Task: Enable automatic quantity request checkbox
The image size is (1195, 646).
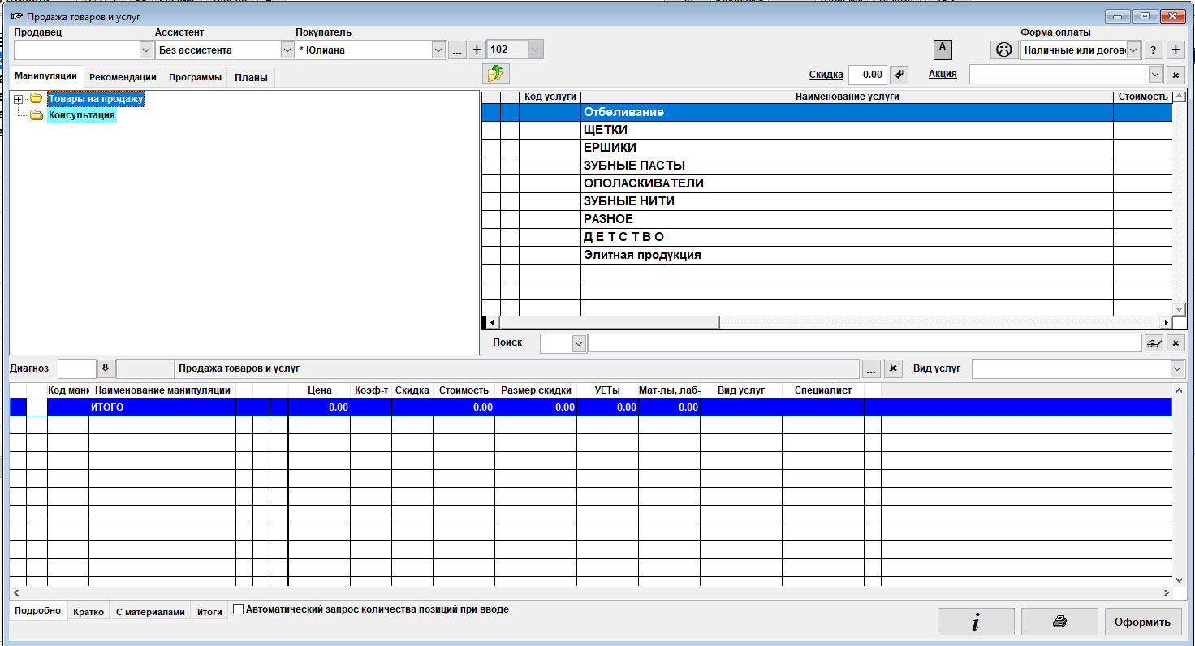Action: click(x=239, y=609)
